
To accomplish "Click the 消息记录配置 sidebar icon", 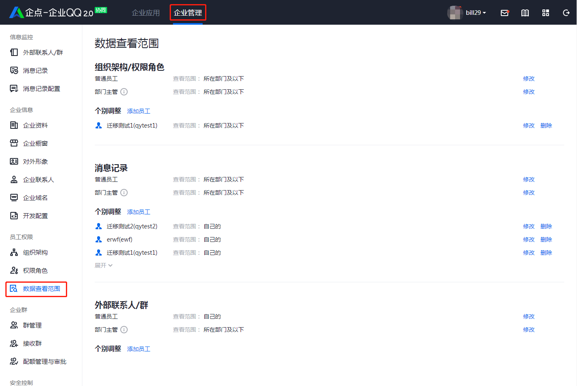I will pos(14,88).
